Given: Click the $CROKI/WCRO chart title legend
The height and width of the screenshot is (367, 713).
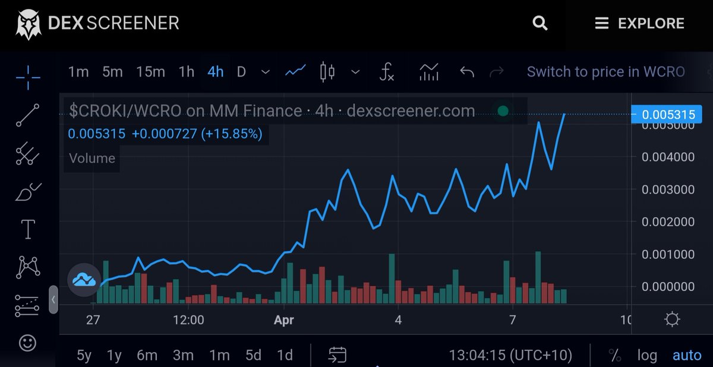Looking at the screenshot, I should tap(272, 110).
